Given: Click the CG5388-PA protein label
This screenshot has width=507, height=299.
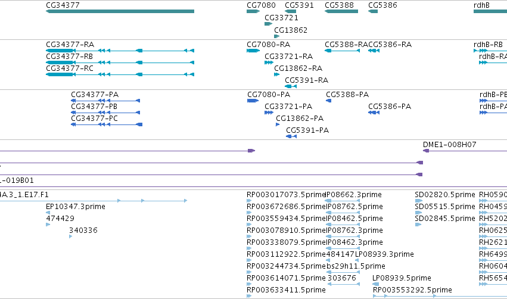Looking at the screenshot, I should pos(347,94).
